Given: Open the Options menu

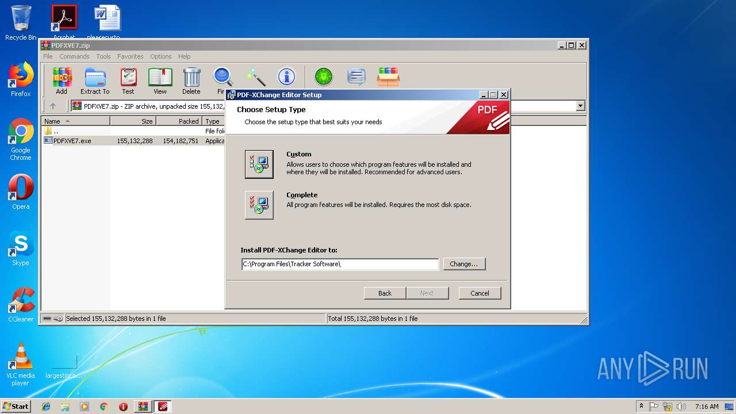Looking at the screenshot, I should [161, 56].
